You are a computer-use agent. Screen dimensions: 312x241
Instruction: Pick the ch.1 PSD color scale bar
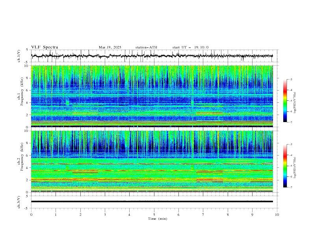(285, 101)
